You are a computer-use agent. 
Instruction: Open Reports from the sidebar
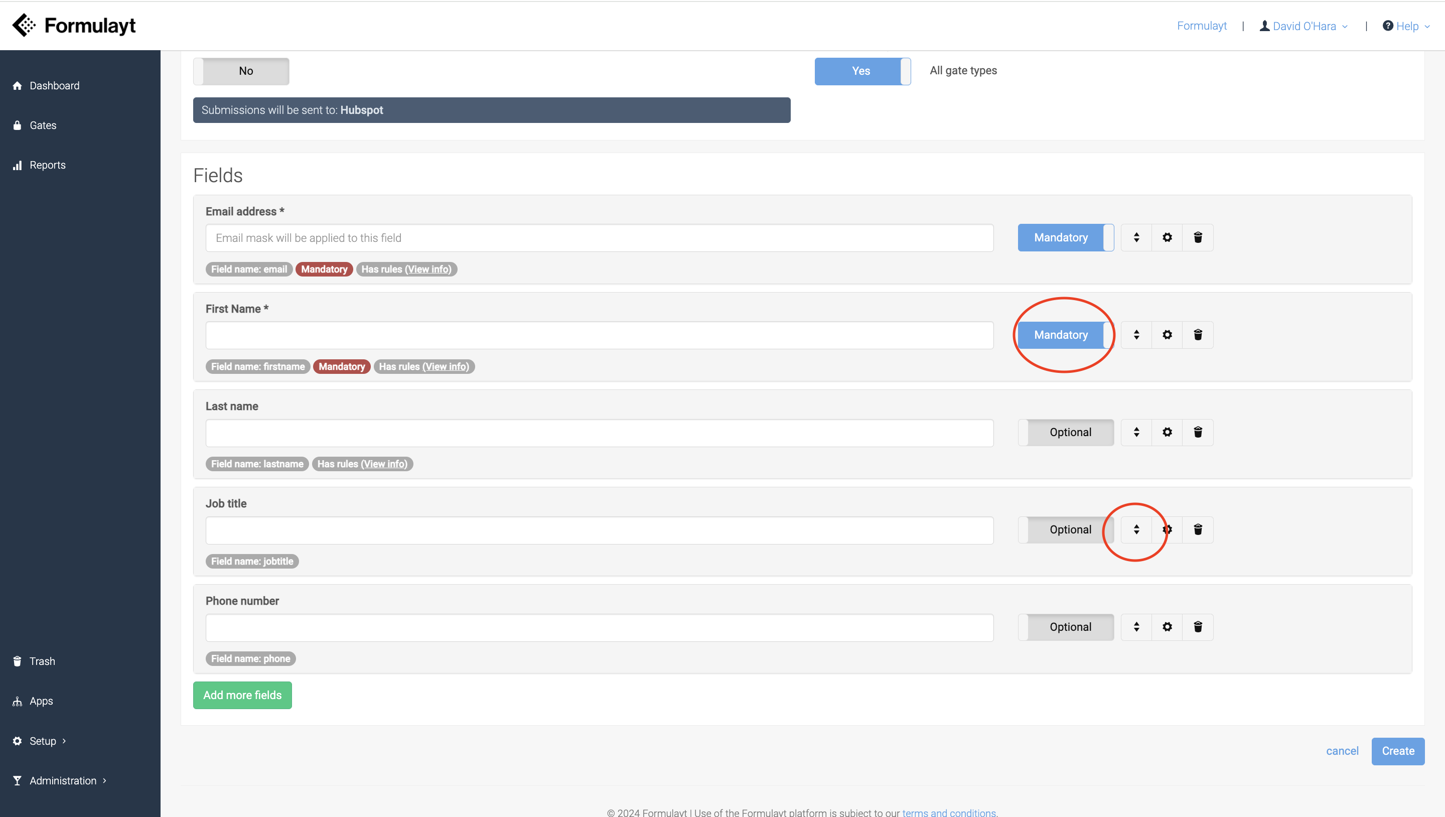click(x=47, y=165)
